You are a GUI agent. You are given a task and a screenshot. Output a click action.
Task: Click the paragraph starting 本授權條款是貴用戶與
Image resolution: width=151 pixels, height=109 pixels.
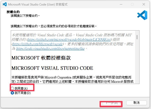(x=72, y=79)
